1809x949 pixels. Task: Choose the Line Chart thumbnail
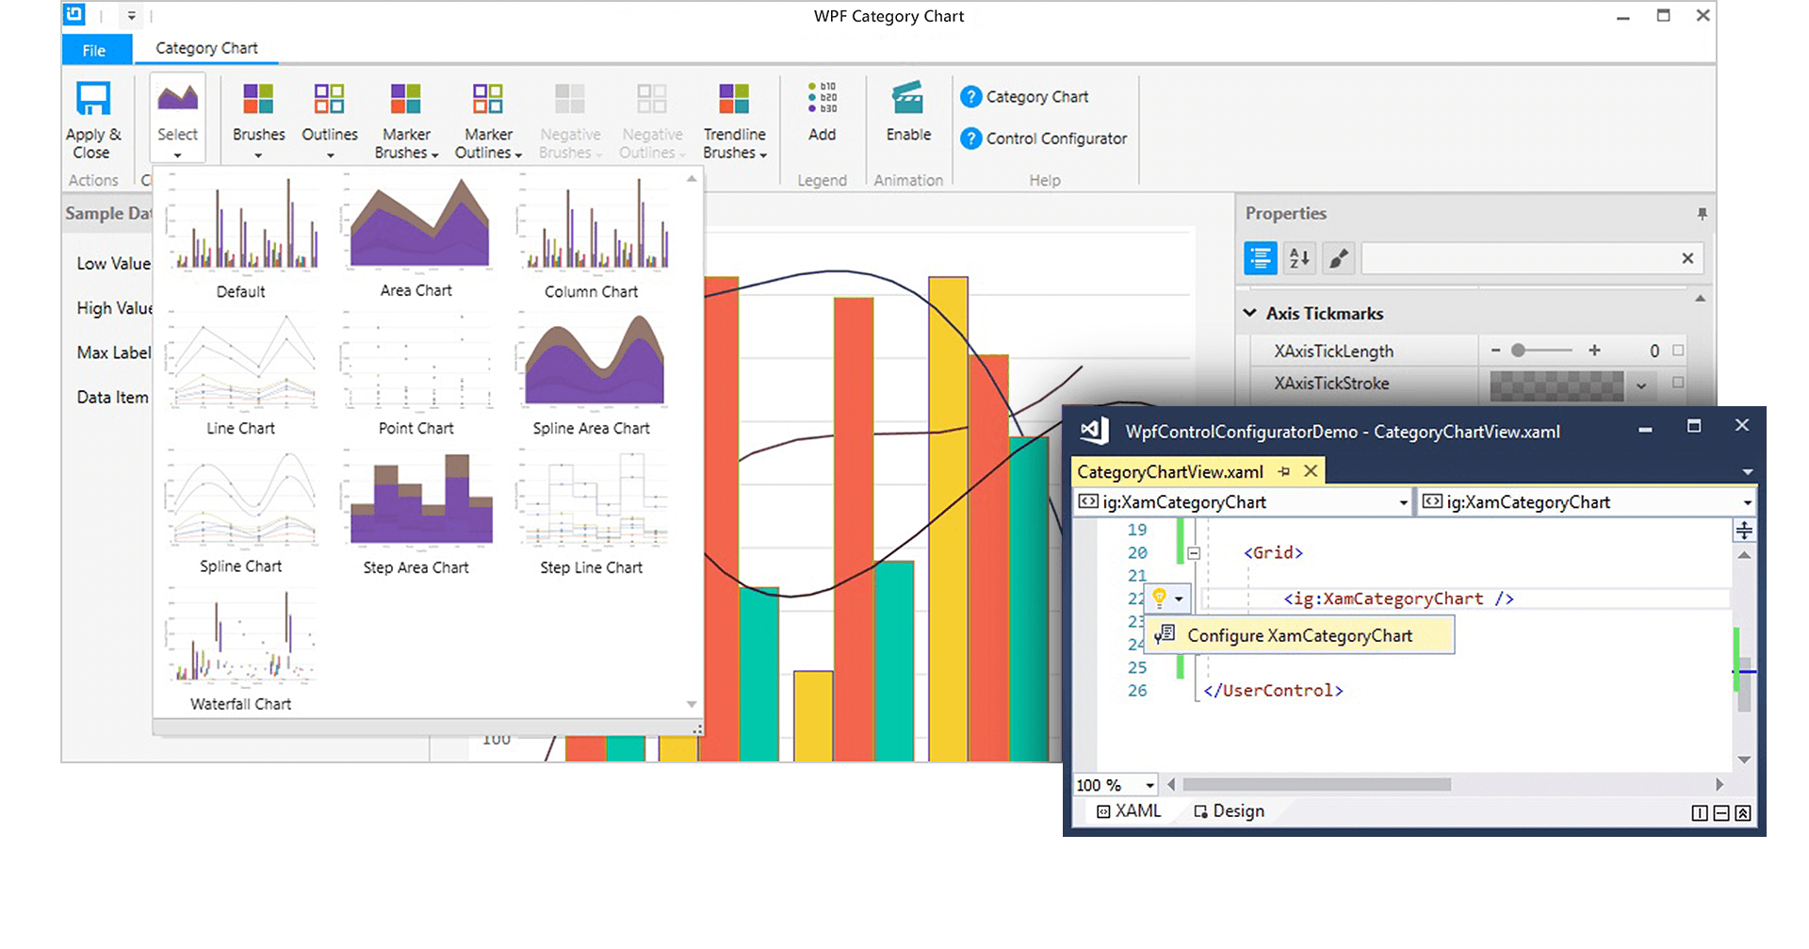pos(241,374)
